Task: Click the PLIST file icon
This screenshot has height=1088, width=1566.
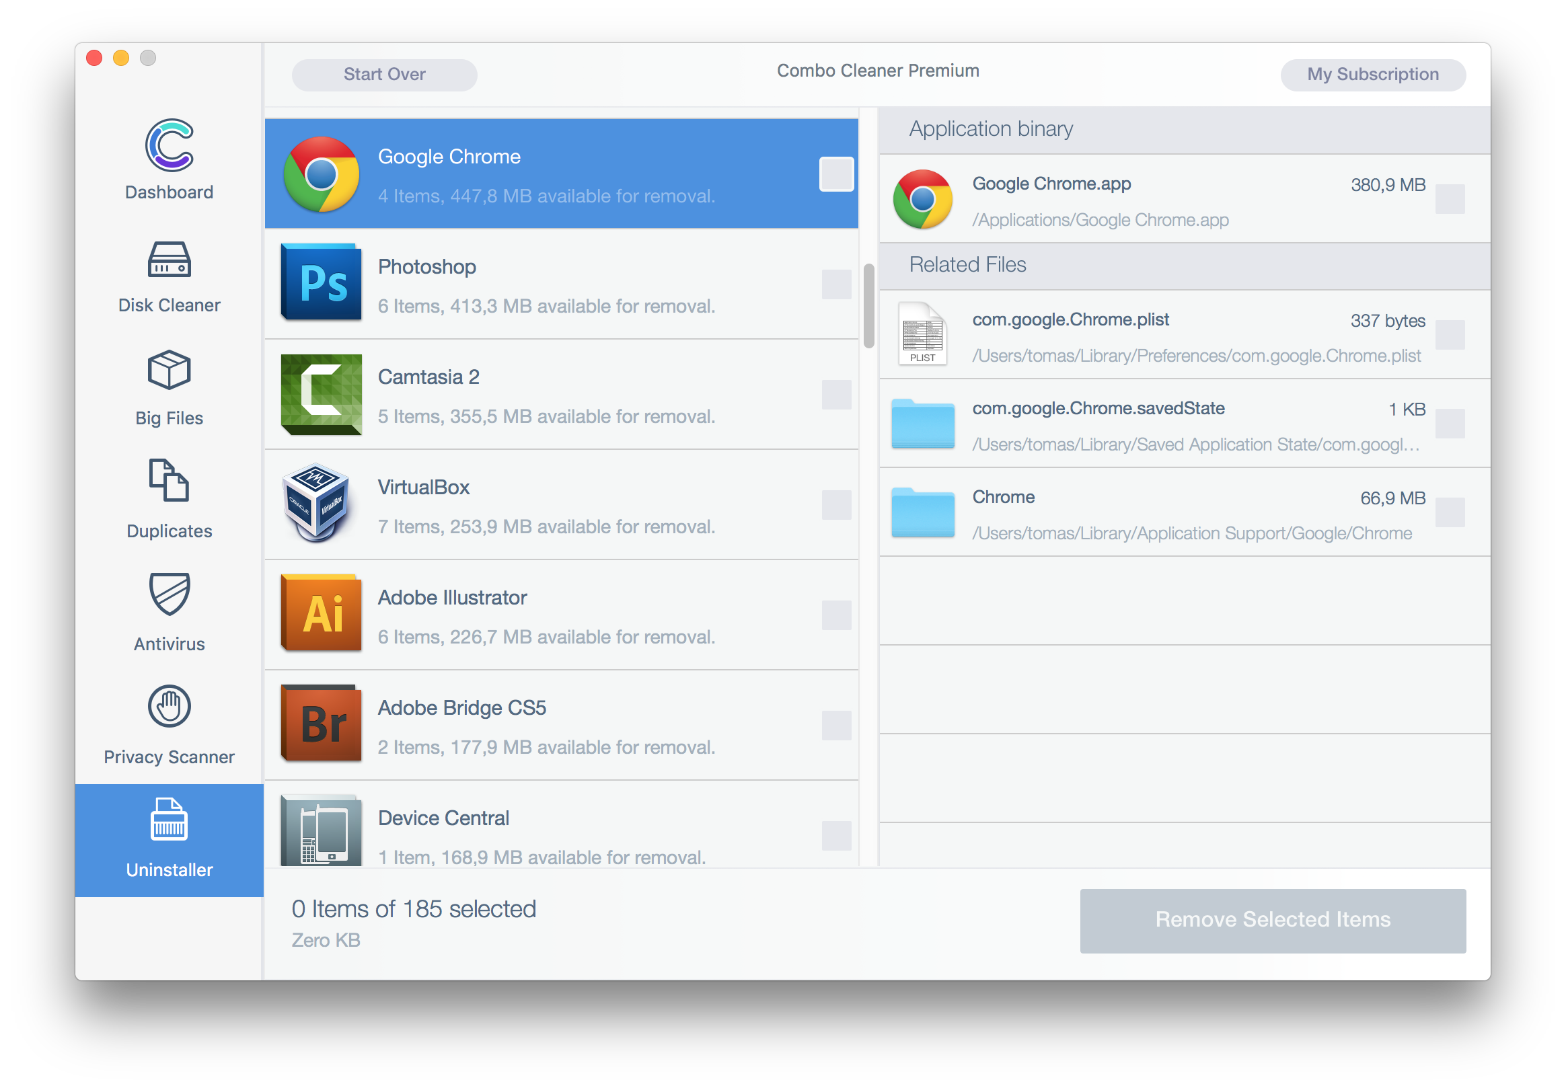Action: (x=922, y=334)
